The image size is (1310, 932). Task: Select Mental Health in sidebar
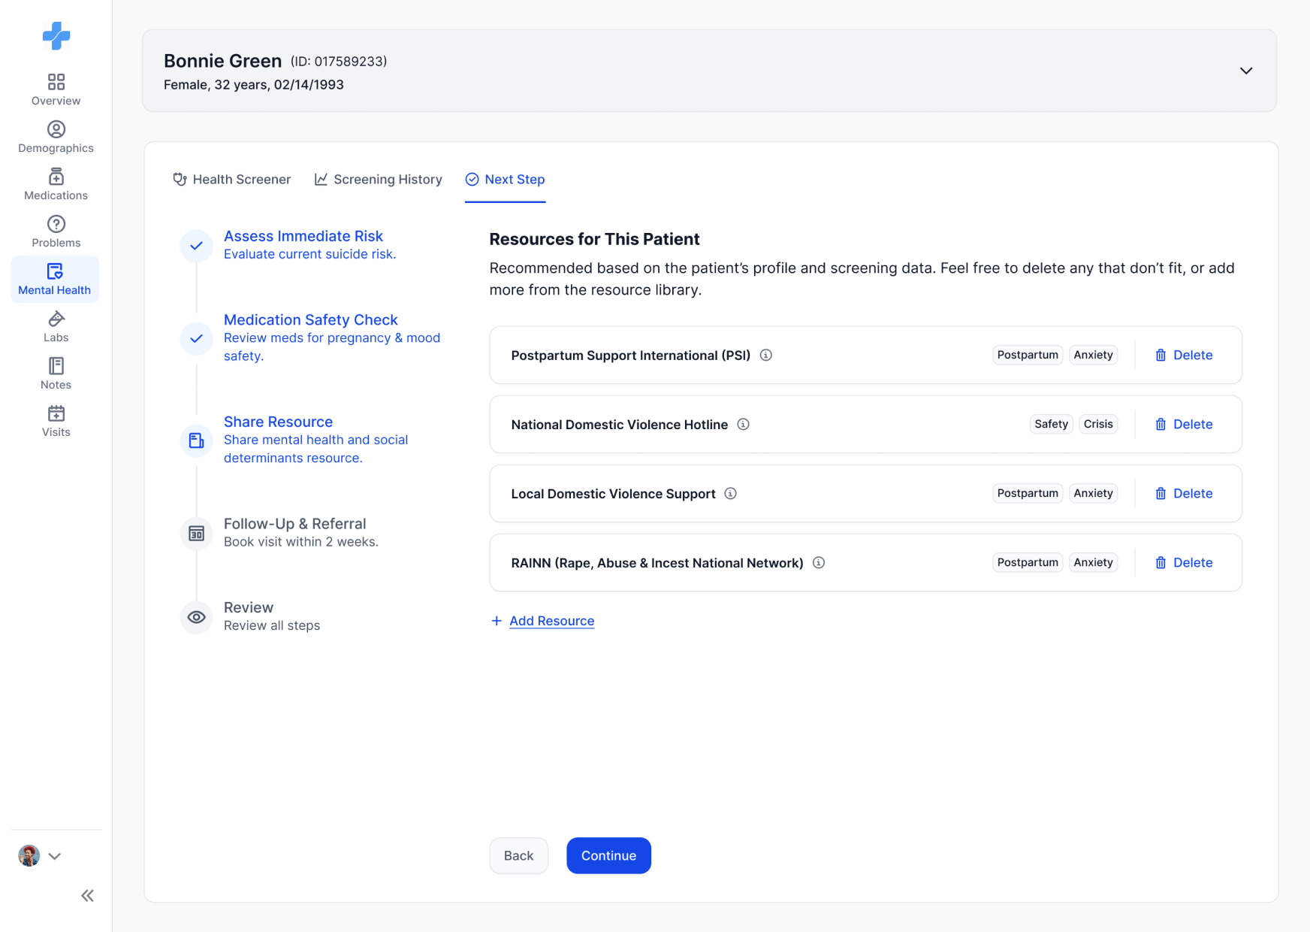55,279
